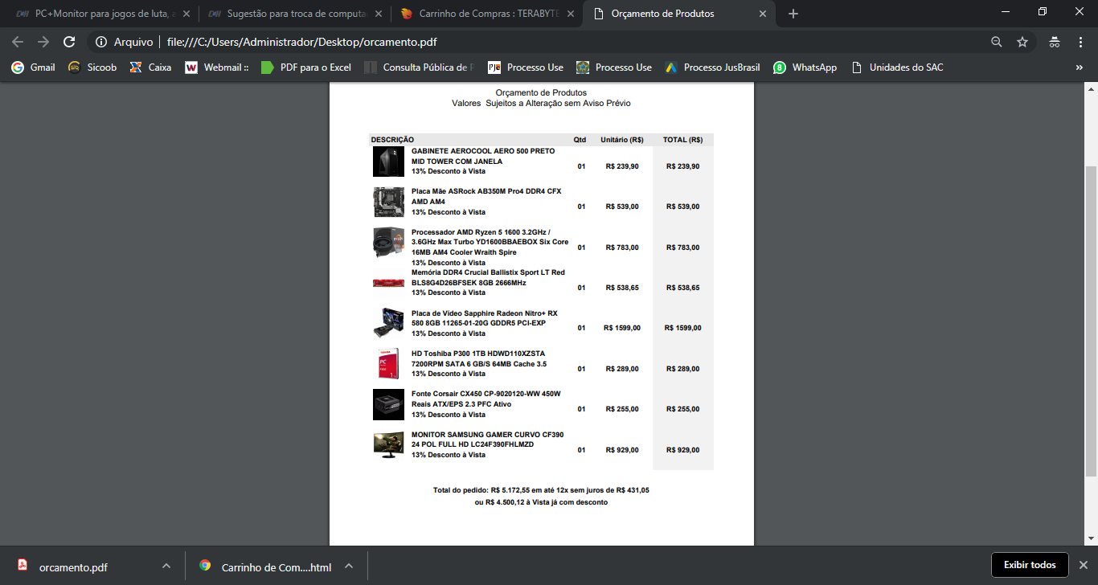Click the R$ 4.500,12 à Vista line
This screenshot has height=585, width=1098.
pyautogui.click(x=541, y=502)
